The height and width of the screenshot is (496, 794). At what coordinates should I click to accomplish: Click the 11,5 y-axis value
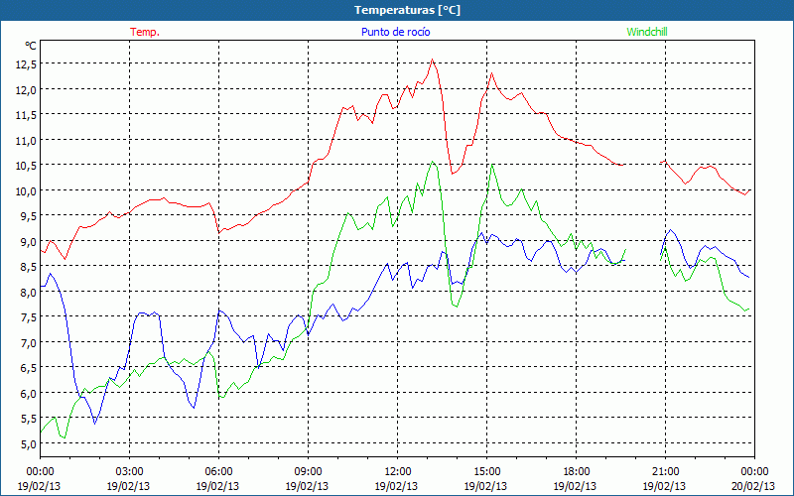27,115
